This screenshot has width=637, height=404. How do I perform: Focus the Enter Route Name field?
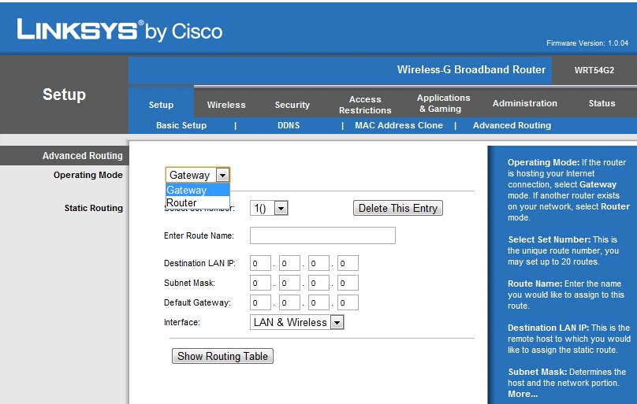pyautogui.click(x=322, y=235)
